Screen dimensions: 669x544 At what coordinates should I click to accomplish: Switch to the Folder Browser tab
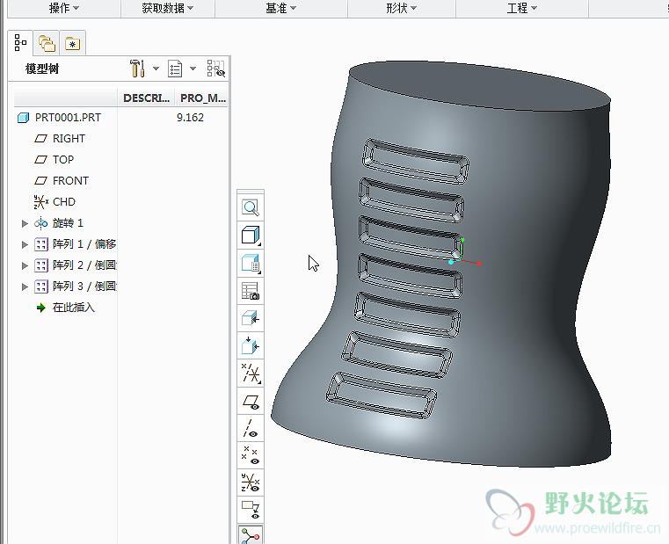tap(47, 43)
